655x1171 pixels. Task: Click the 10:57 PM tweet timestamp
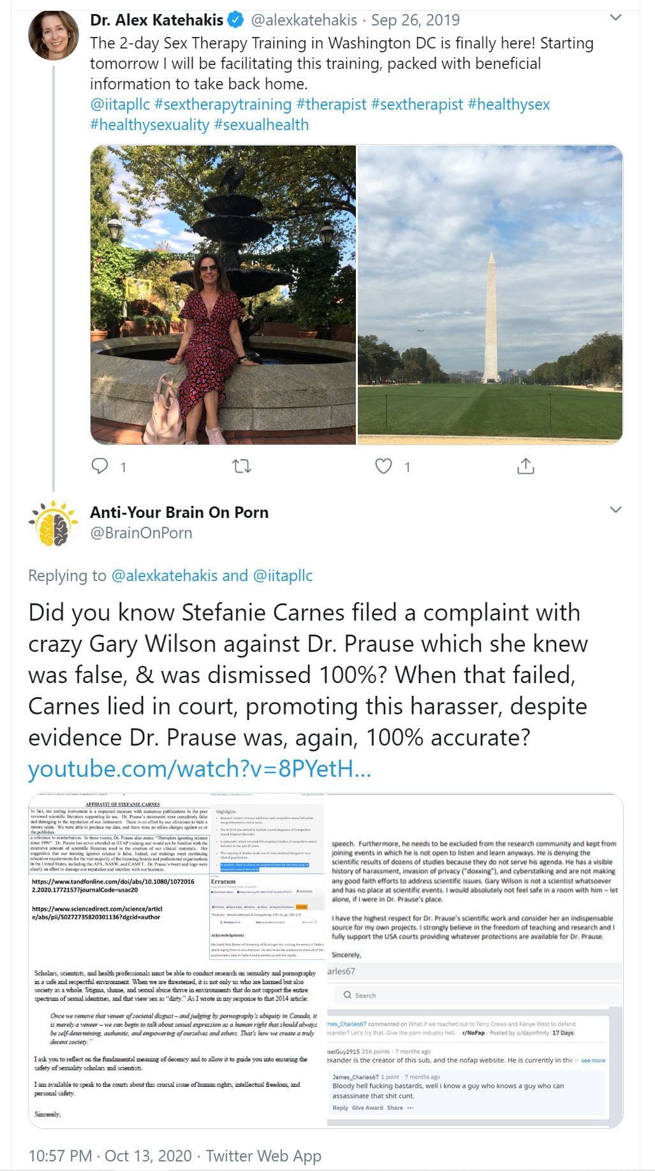(x=60, y=1156)
